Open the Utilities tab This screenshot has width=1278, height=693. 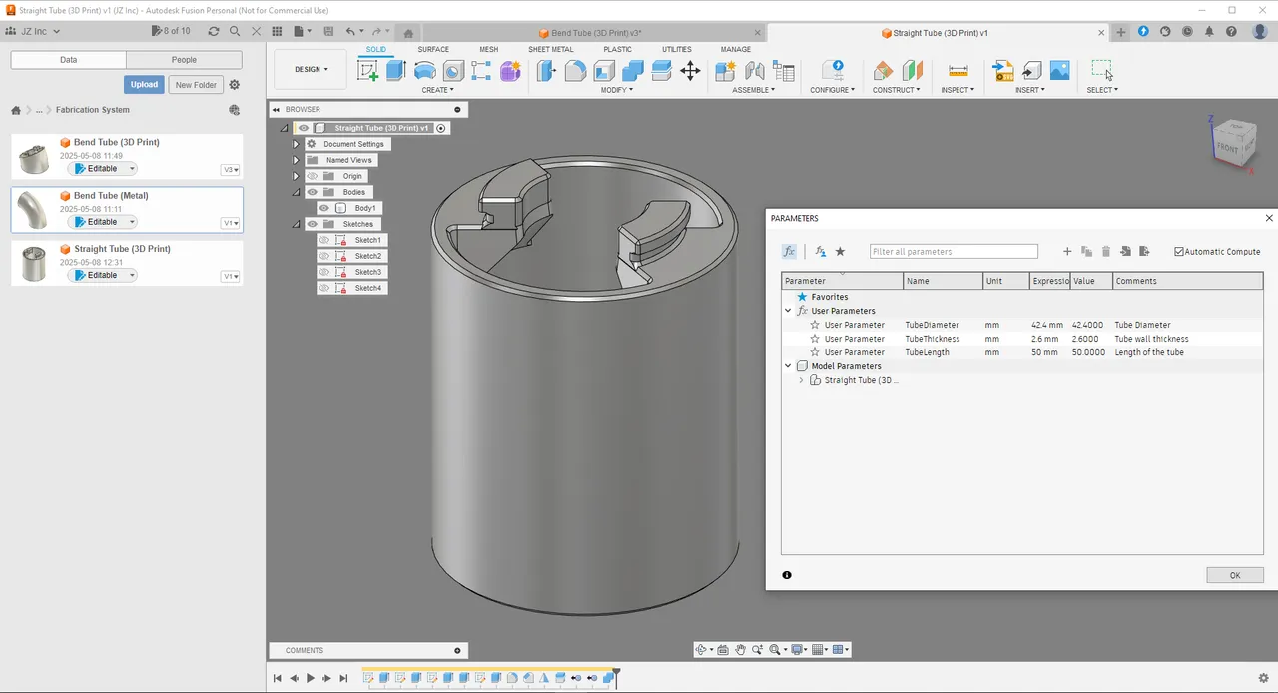click(676, 49)
